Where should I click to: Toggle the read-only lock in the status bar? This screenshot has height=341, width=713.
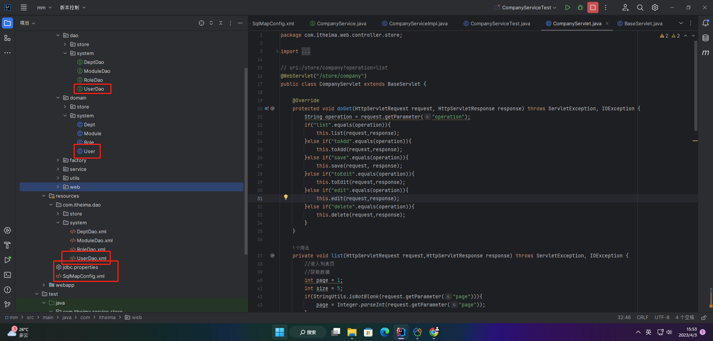tap(704, 318)
